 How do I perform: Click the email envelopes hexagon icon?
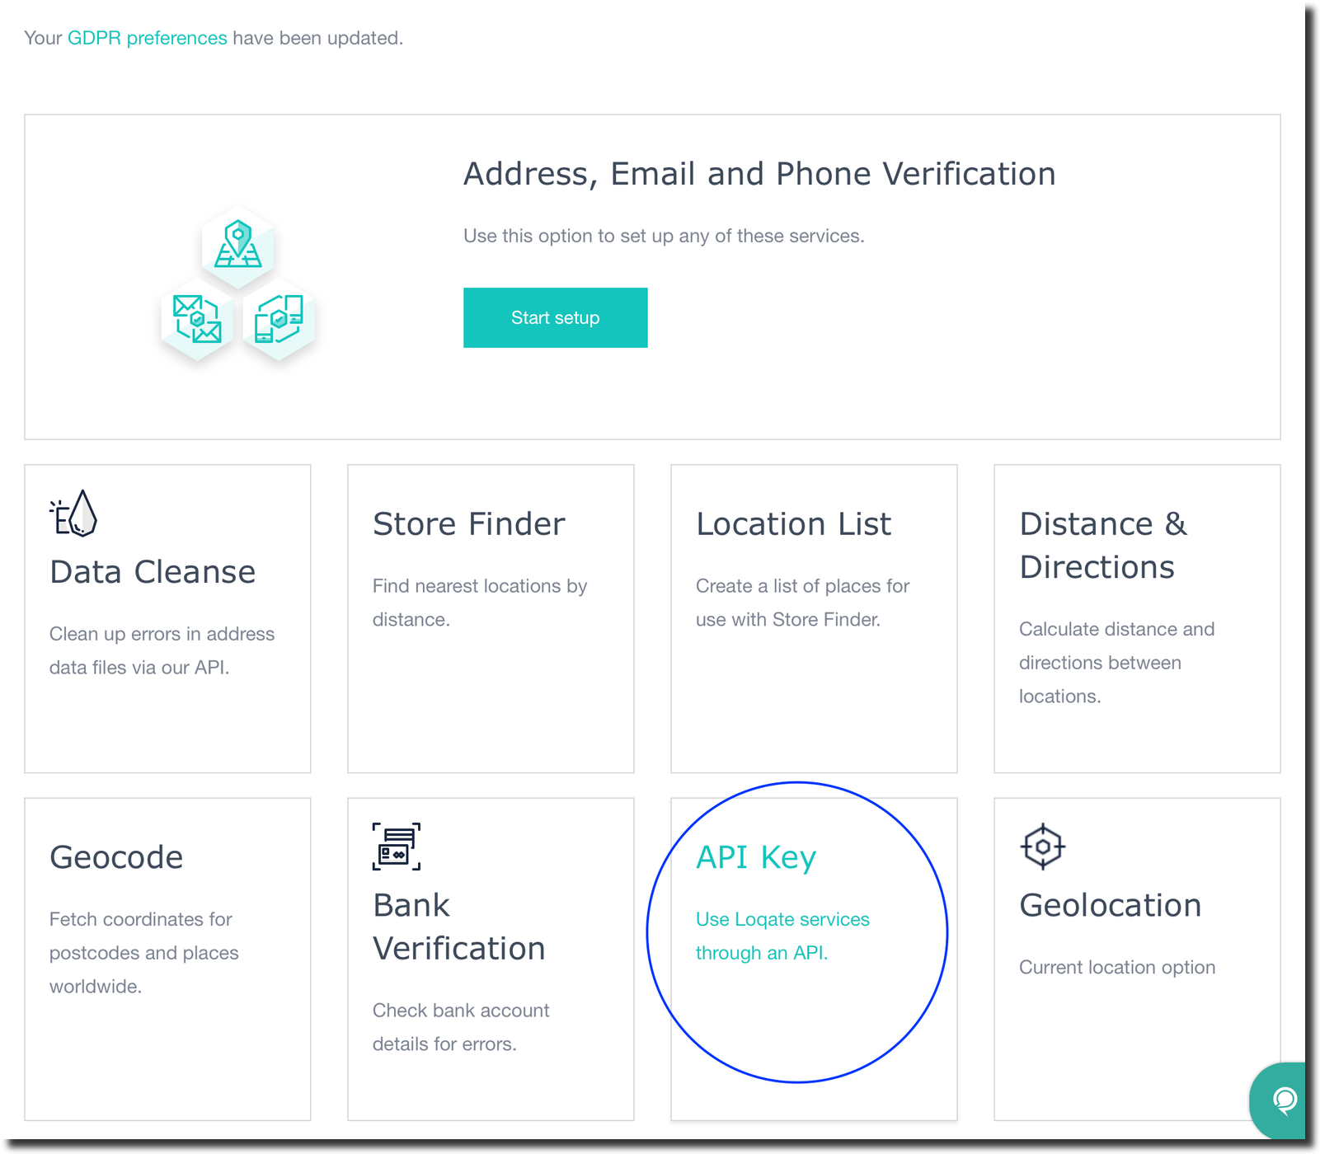point(197,319)
